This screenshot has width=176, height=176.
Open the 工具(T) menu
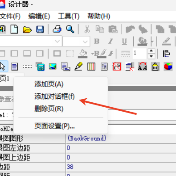69,16
